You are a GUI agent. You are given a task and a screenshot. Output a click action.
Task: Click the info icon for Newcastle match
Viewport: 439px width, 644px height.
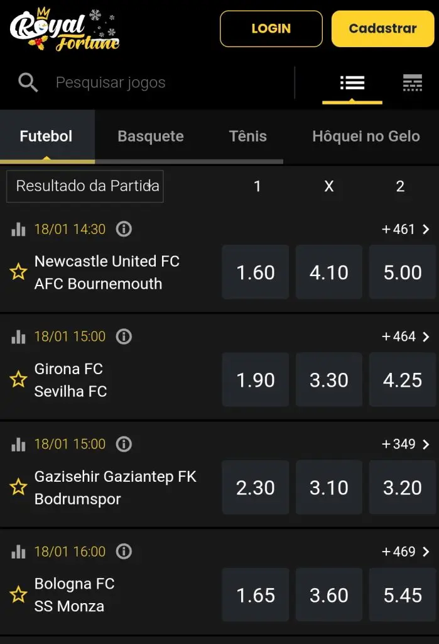coord(124,229)
